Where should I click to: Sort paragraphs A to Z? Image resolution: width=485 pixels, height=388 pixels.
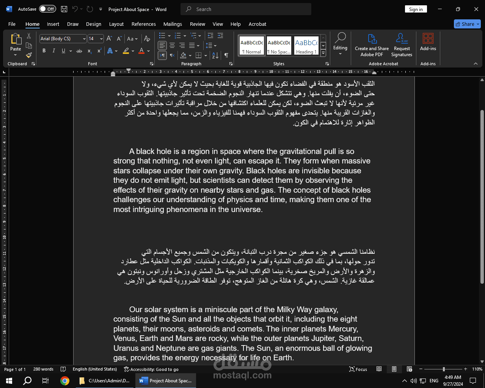(215, 55)
